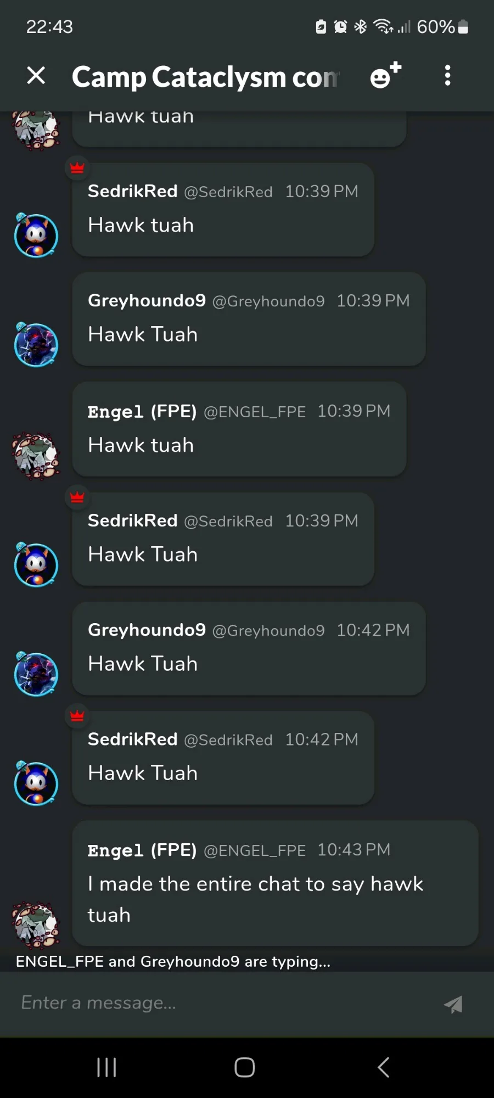The width and height of the screenshot is (494, 1098).
Task: Tap the add-emoji status icon in the header
Action: click(x=386, y=75)
